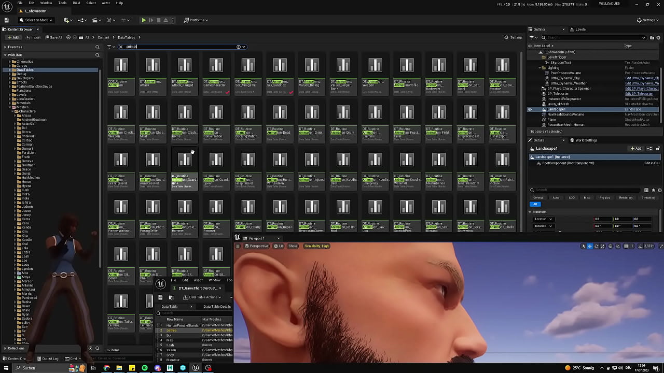The image size is (664, 373).
Task: Click Save All in Content Browser
Action: click(53, 37)
